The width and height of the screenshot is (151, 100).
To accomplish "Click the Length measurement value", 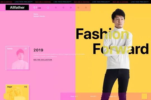I will coord(113,96).
